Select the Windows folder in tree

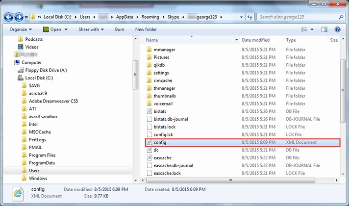38,179
